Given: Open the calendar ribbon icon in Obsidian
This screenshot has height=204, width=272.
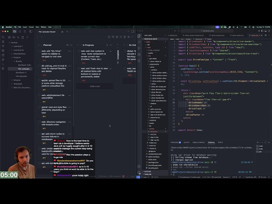Looking at the screenshot, I should coord(3,55).
